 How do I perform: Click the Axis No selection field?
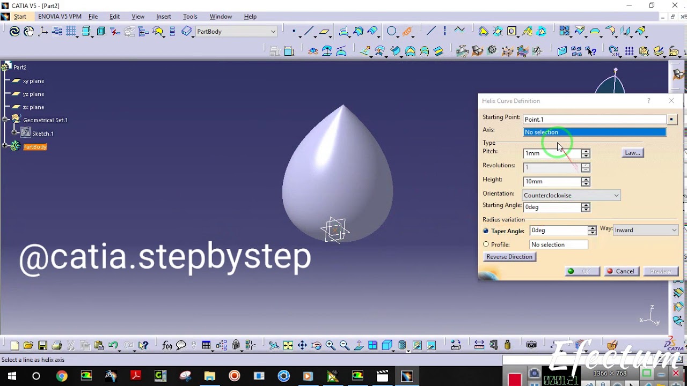coord(595,132)
